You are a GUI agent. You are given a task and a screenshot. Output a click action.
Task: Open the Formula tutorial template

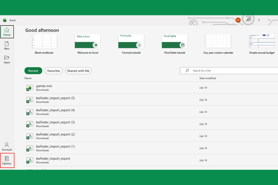pyautogui.click(x=131, y=44)
